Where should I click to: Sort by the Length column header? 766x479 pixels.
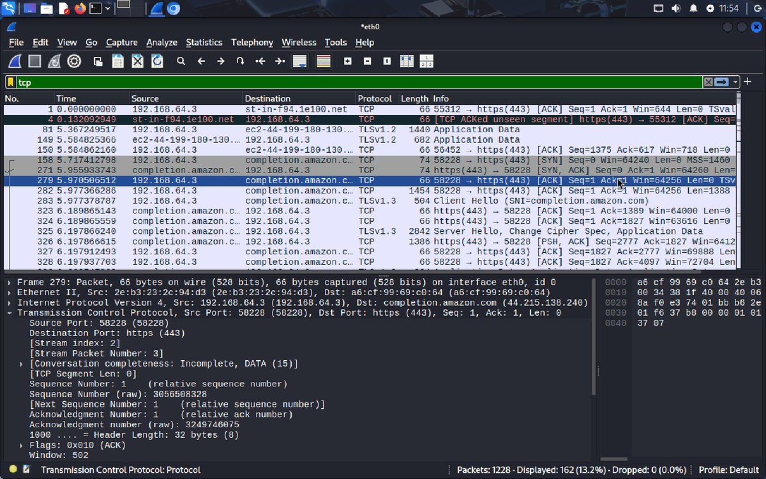pos(415,98)
